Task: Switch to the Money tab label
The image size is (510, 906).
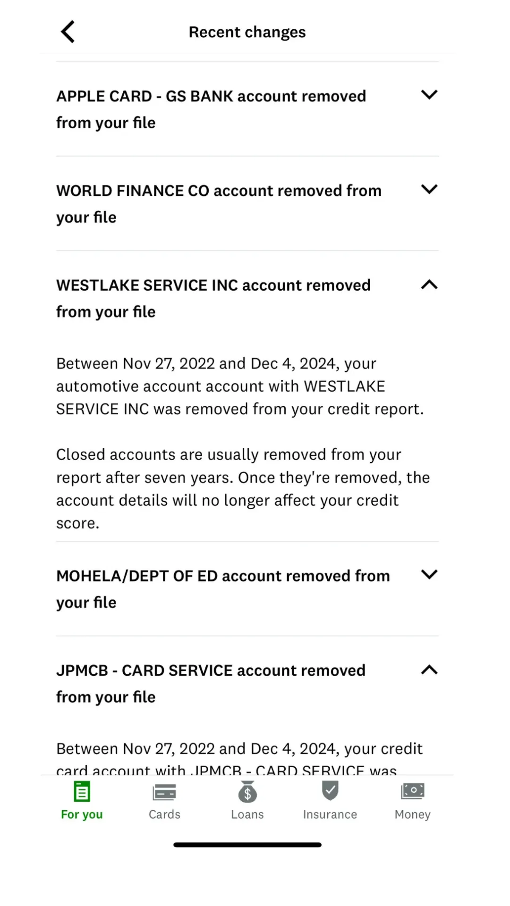Action: pyautogui.click(x=413, y=814)
